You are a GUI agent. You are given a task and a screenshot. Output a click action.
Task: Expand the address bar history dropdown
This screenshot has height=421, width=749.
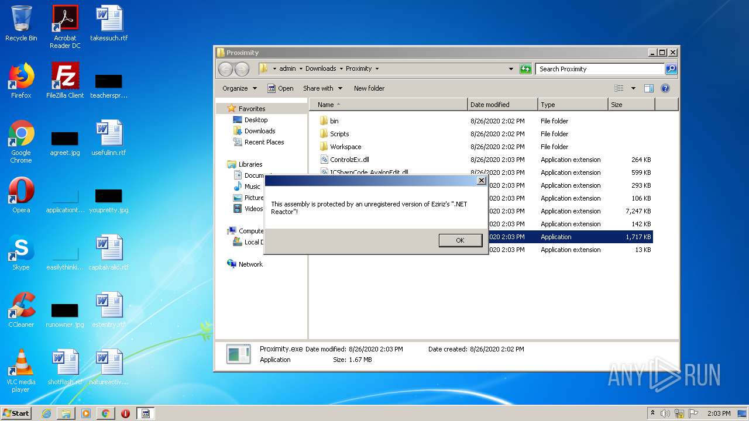tap(511, 68)
